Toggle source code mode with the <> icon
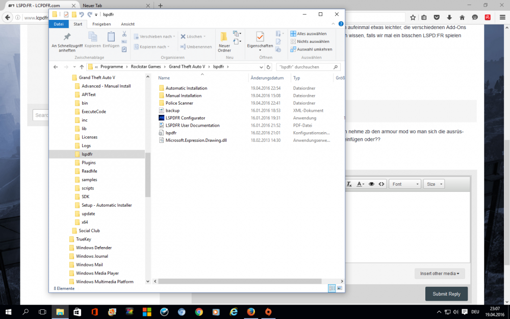Image resolution: width=510 pixels, height=319 pixels. pyautogui.click(x=381, y=184)
